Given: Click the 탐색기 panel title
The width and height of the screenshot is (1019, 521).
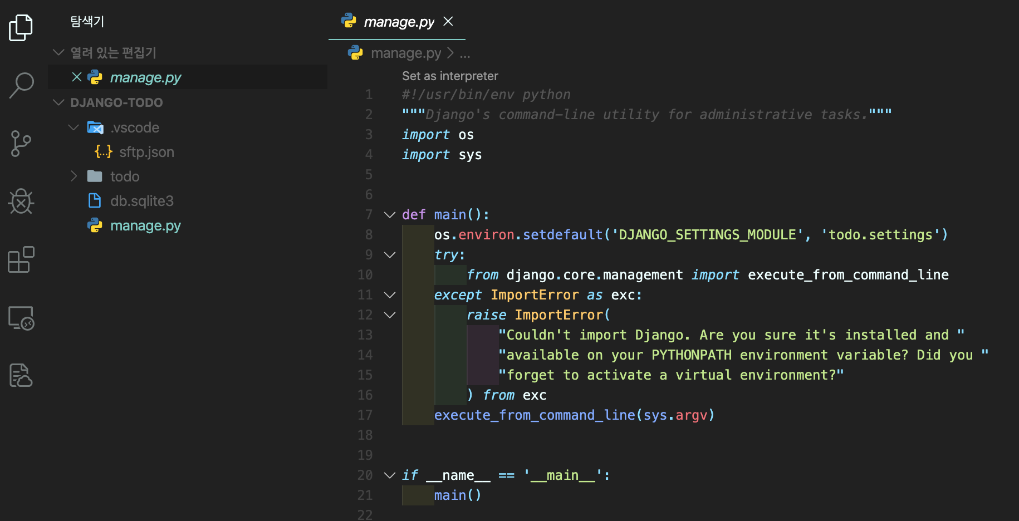Looking at the screenshot, I should 87,22.
